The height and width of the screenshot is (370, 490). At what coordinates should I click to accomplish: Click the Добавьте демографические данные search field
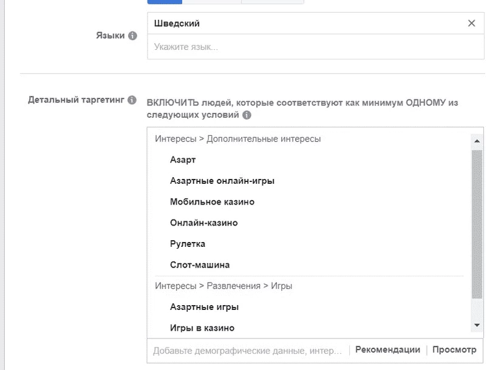coord(248,351)
